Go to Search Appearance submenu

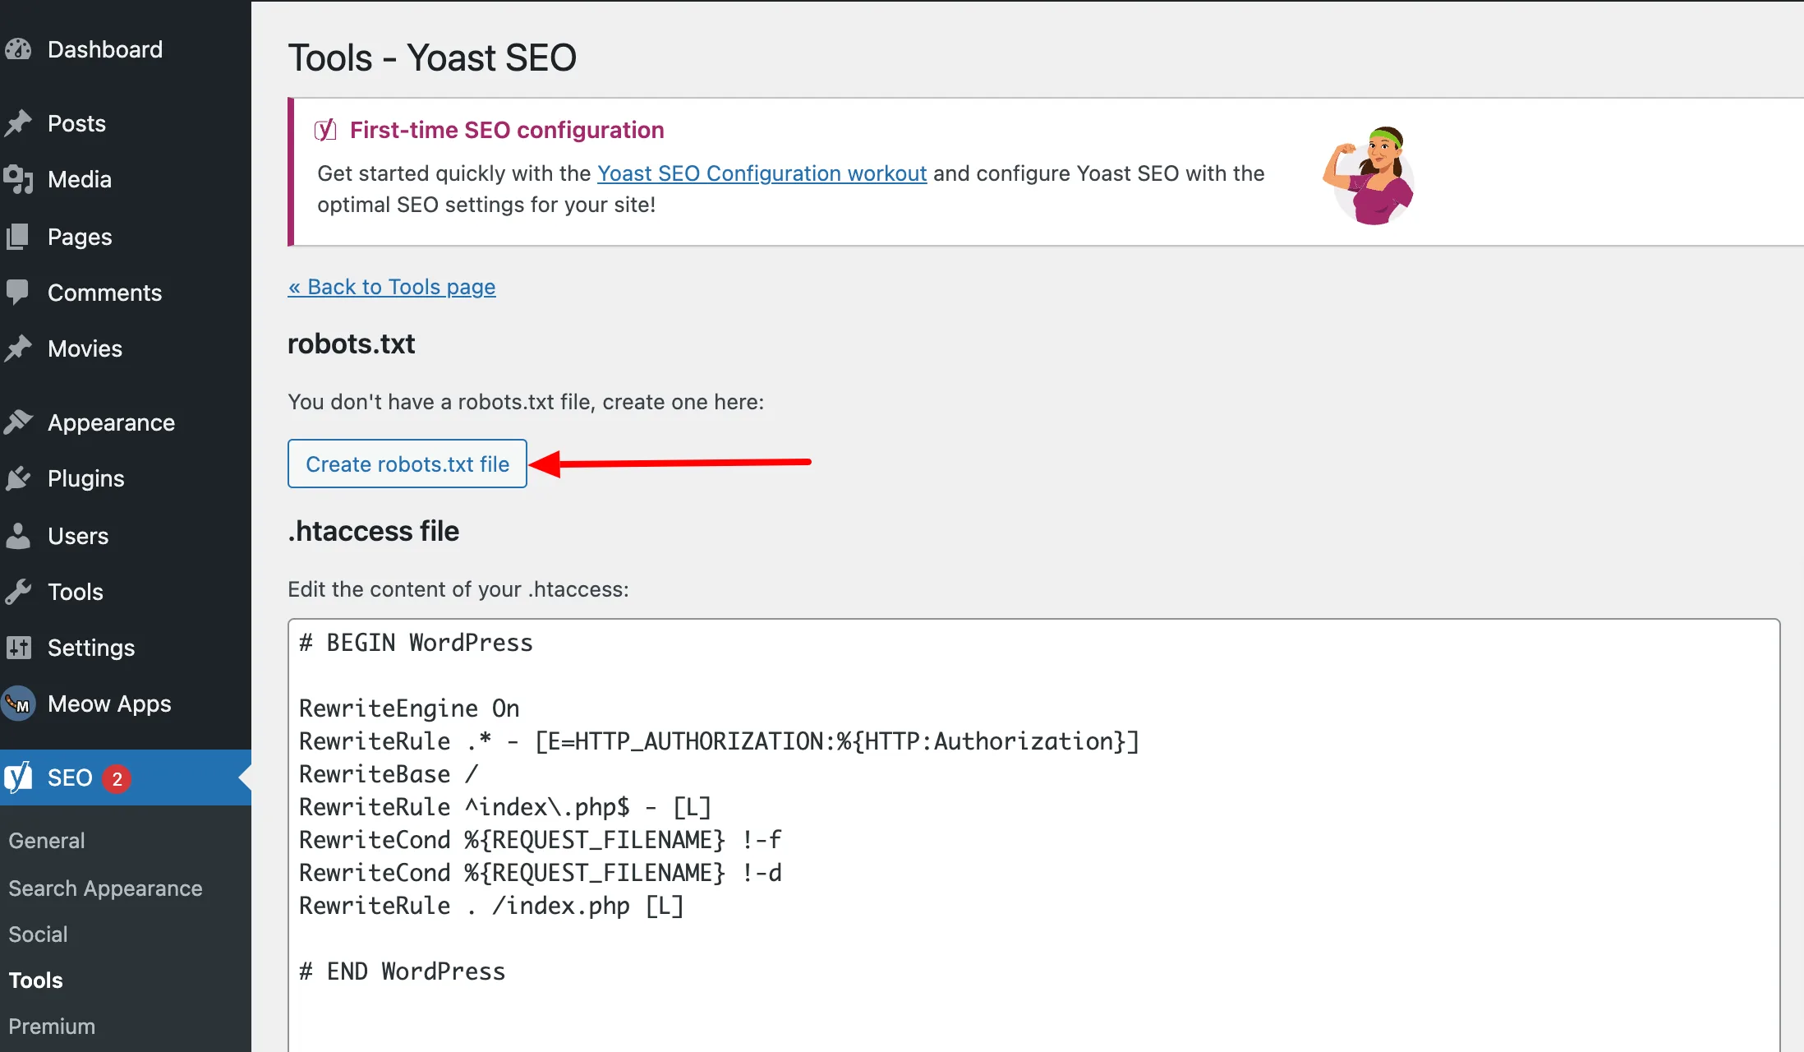(105, 888)
